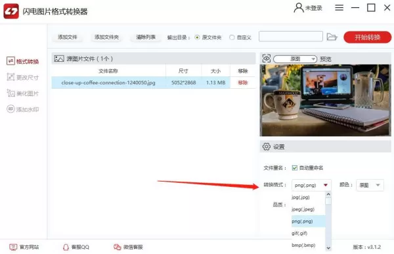Click the settings gear icon
This screenshot has width=394, height=254.
tap(267, 147)
